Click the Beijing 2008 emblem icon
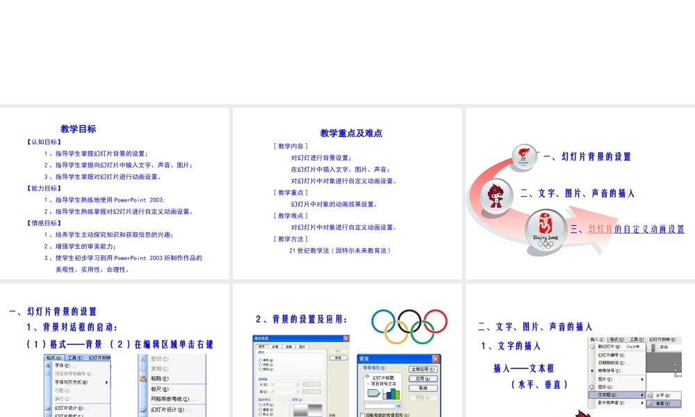 click(546, 231)
